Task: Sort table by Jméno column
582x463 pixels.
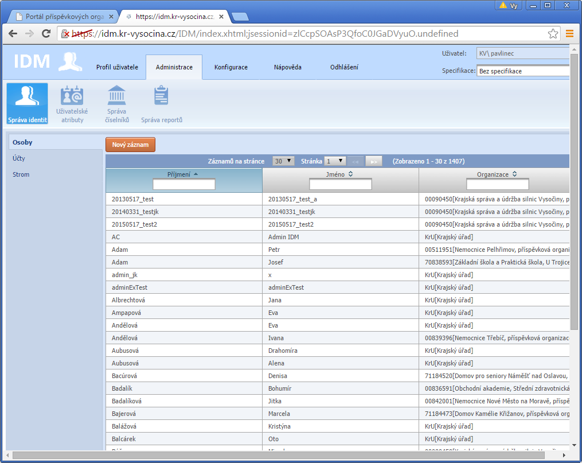Action: (339, 174)
